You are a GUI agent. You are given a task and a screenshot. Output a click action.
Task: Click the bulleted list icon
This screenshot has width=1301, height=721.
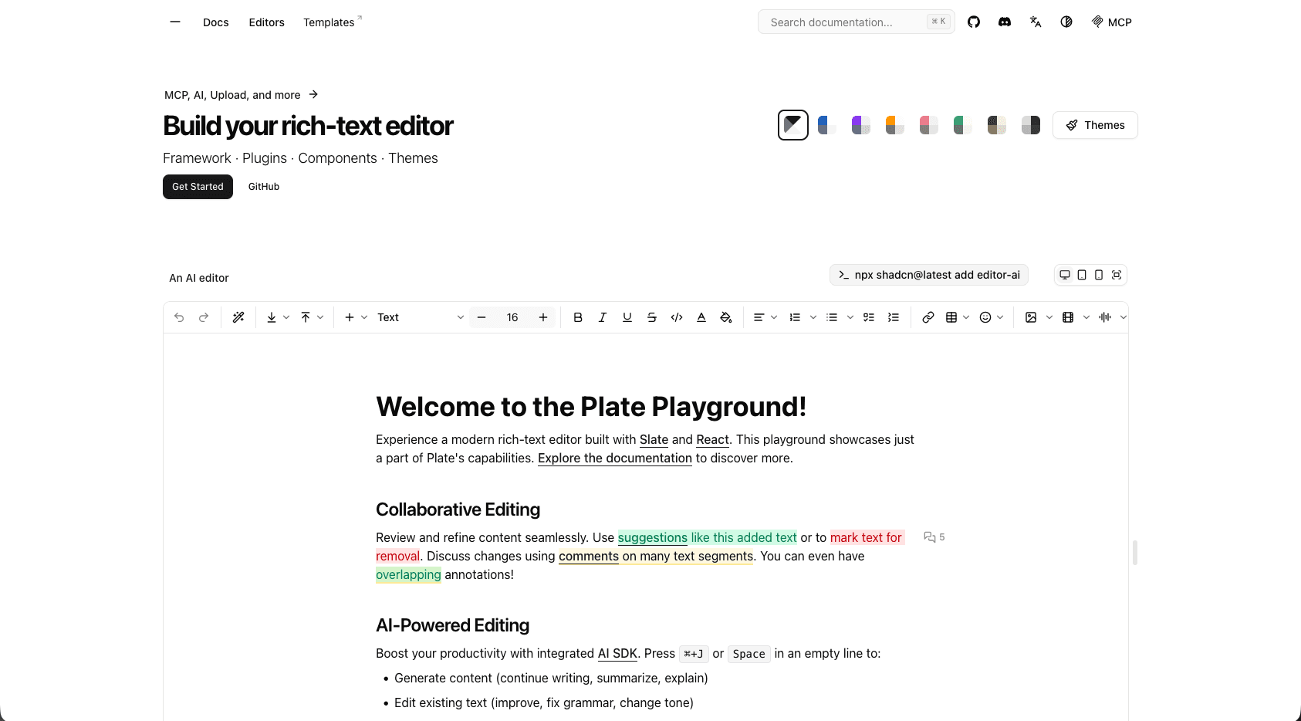(x=832, y=317)
